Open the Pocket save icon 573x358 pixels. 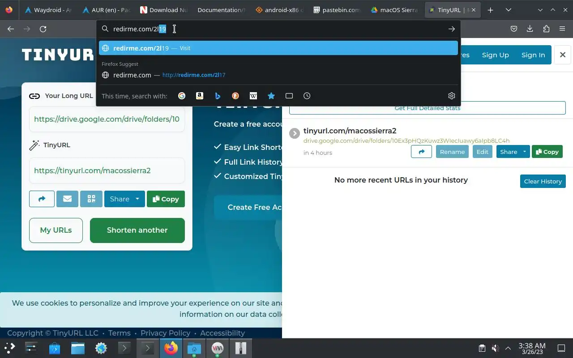[514, 29]
